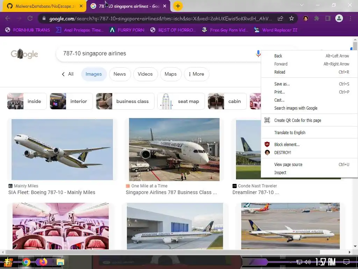The width and height of the screenshot is (358, 269).
Task: Select the Maps search filter
Action: pyautogui.click(x=171, y=74)
